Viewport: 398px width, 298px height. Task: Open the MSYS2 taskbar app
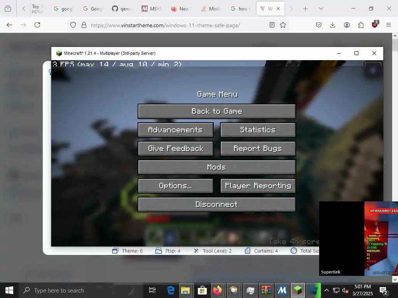282,290
